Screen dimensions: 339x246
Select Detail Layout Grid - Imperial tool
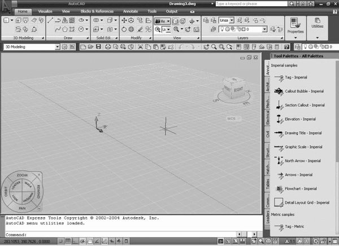click(302, 202)
